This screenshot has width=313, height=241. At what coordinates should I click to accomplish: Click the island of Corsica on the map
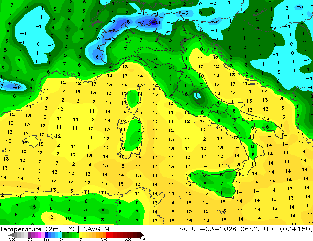pos(133,99)
